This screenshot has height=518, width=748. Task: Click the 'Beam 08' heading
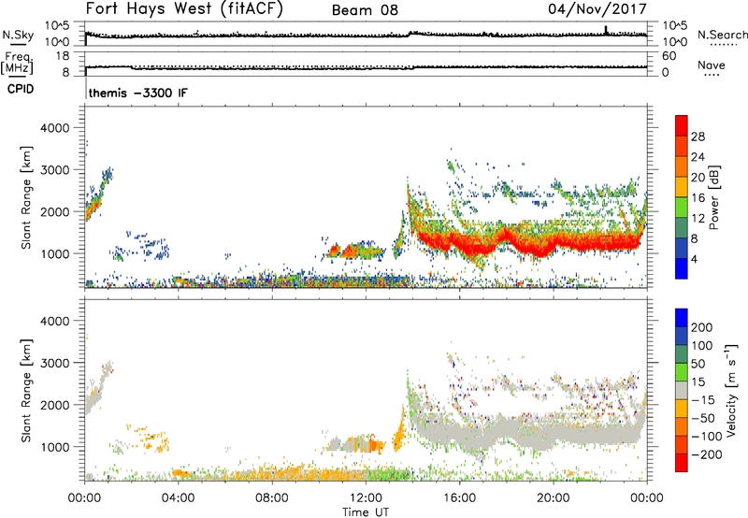365,10
